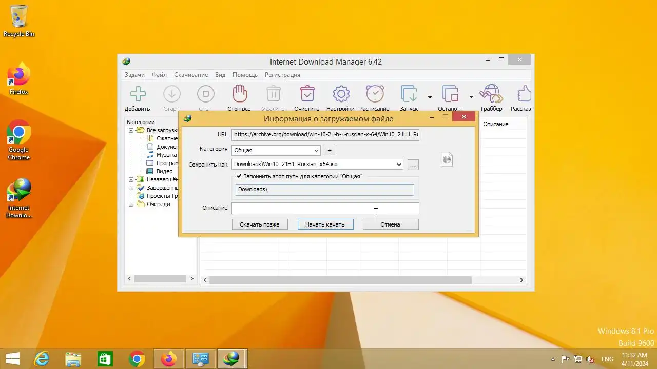Click the Стоп toolbar icon
657x369 pixels.
(205, 94)
